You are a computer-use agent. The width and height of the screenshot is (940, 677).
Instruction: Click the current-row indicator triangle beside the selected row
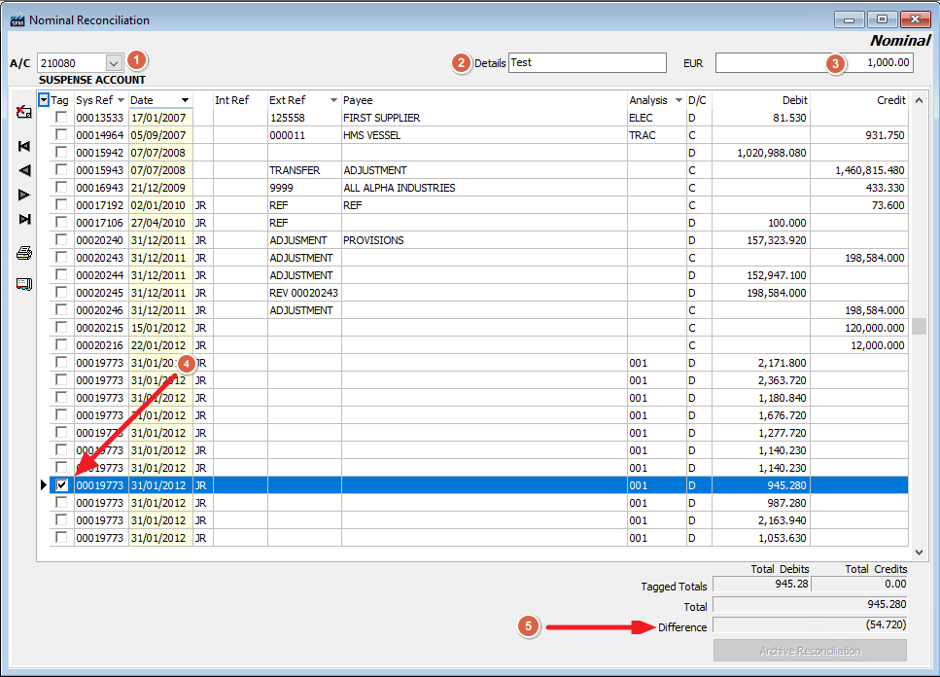[x=43, y=484]
